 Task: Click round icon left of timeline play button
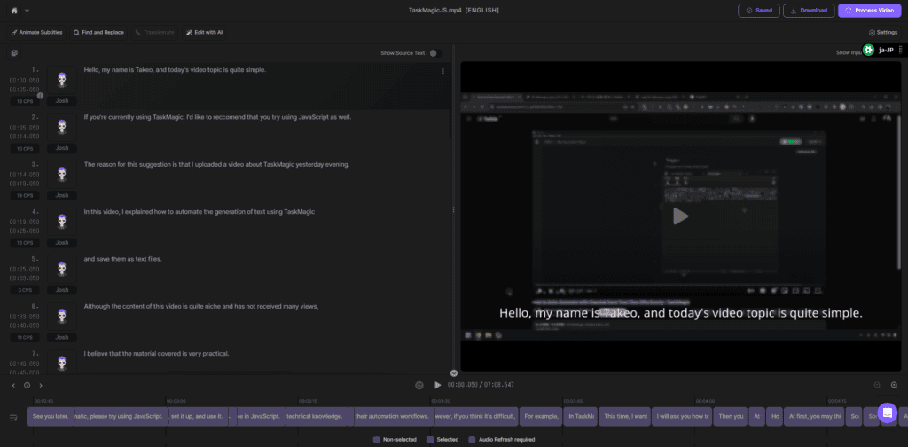(x=419, y=385)
